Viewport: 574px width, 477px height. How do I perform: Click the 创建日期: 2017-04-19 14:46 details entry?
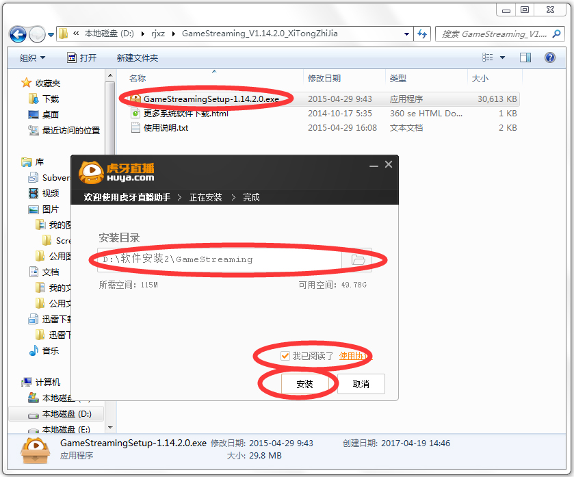[396, 443]
